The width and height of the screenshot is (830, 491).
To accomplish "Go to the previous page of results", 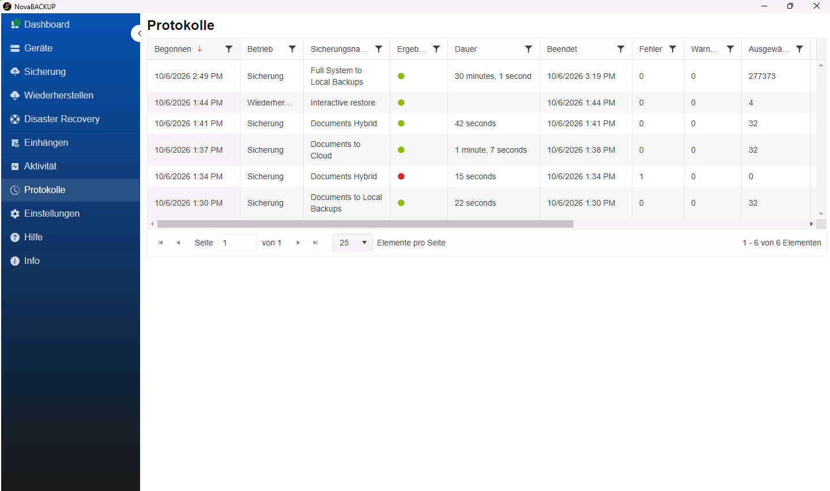I will [178, 243].
